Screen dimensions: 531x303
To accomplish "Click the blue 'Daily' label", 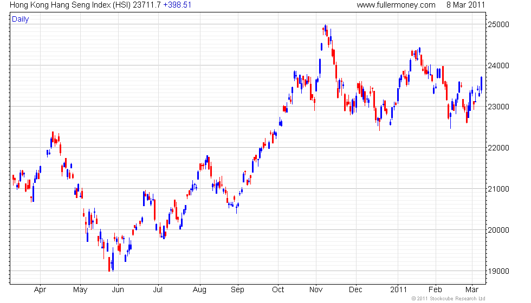I will 21,19.
